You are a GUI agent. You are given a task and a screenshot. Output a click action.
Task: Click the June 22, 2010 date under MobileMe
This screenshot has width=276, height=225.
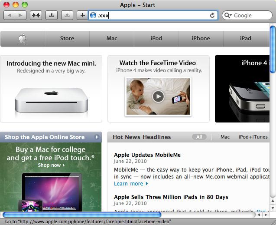[x=130, y=161]
